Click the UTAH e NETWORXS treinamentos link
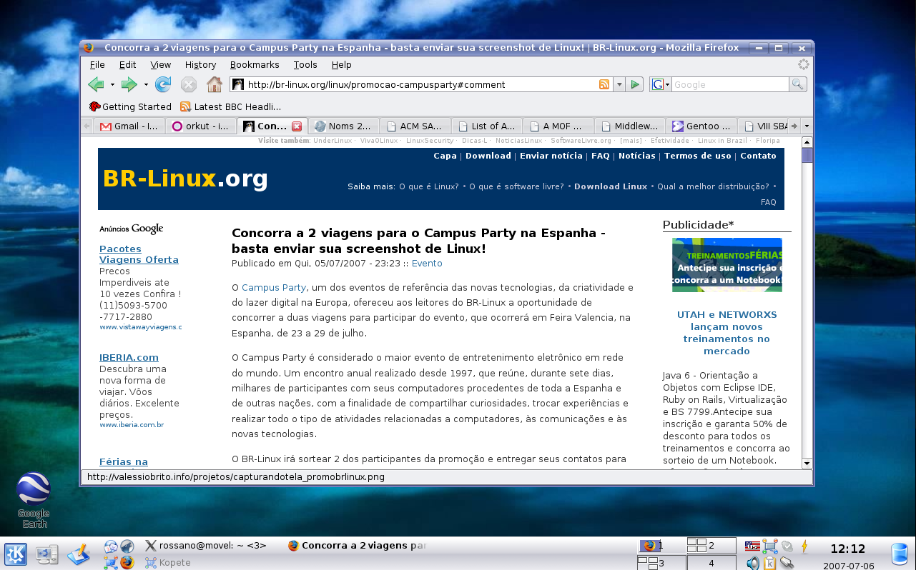This screenshot has width=916, height=570. click(727, 333)
